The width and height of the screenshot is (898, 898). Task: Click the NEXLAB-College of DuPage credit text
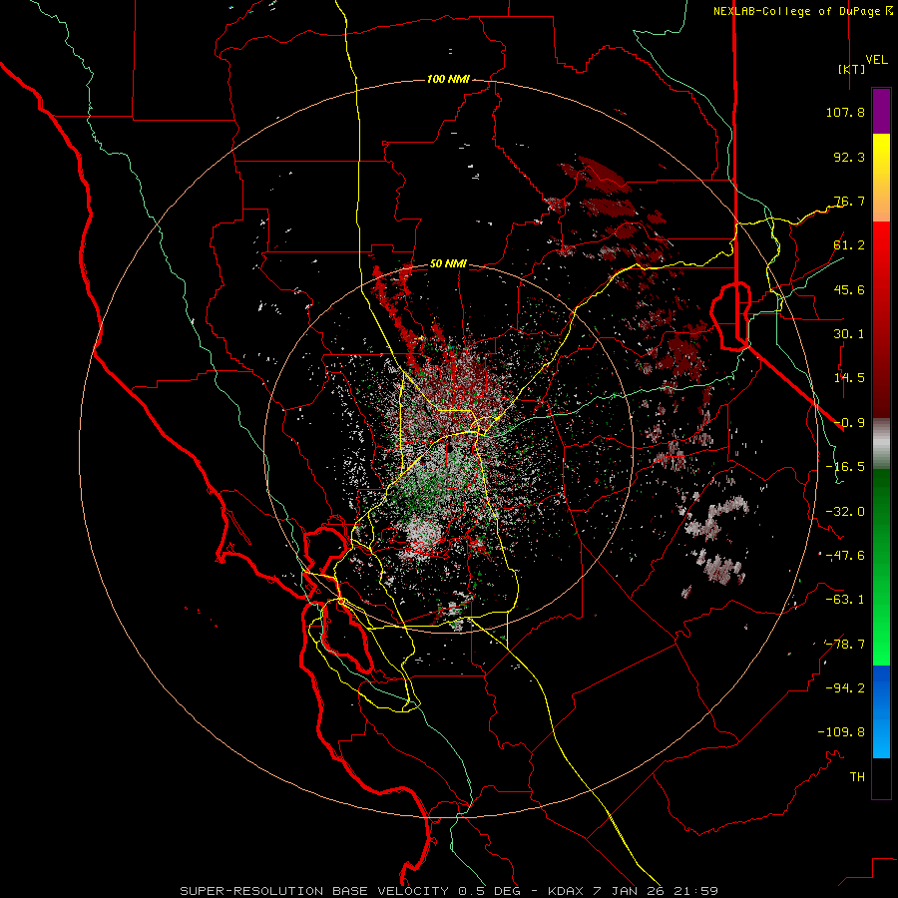tap(802, 11)
